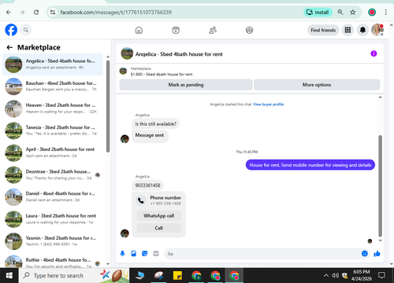
Task: Click the chat scroll up arrow
Action: tap(380, 97)
